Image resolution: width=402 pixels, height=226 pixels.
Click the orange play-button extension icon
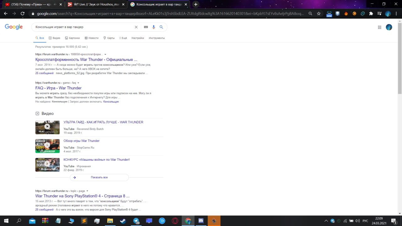tap(354, 13)
